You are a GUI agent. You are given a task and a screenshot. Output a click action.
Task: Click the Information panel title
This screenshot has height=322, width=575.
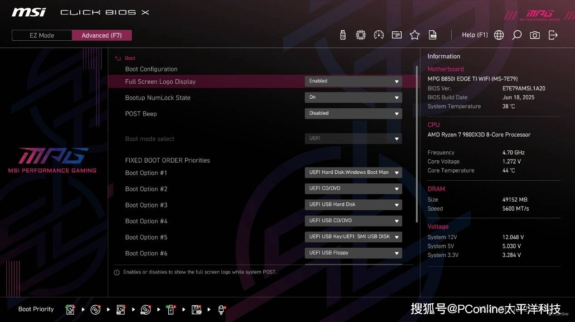click(443, 56)
